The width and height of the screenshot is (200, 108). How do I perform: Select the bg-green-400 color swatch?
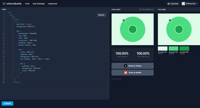(174, 48)
